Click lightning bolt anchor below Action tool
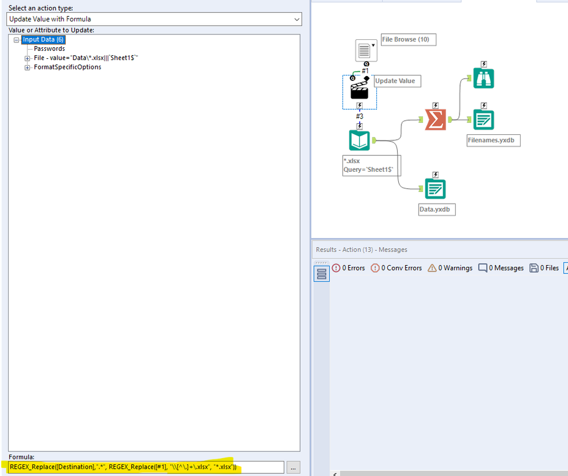 pos(359,106)
